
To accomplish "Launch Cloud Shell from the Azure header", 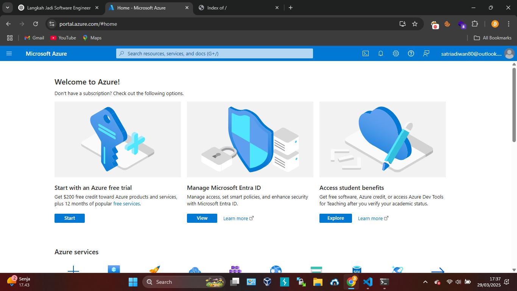I will 366,53.
